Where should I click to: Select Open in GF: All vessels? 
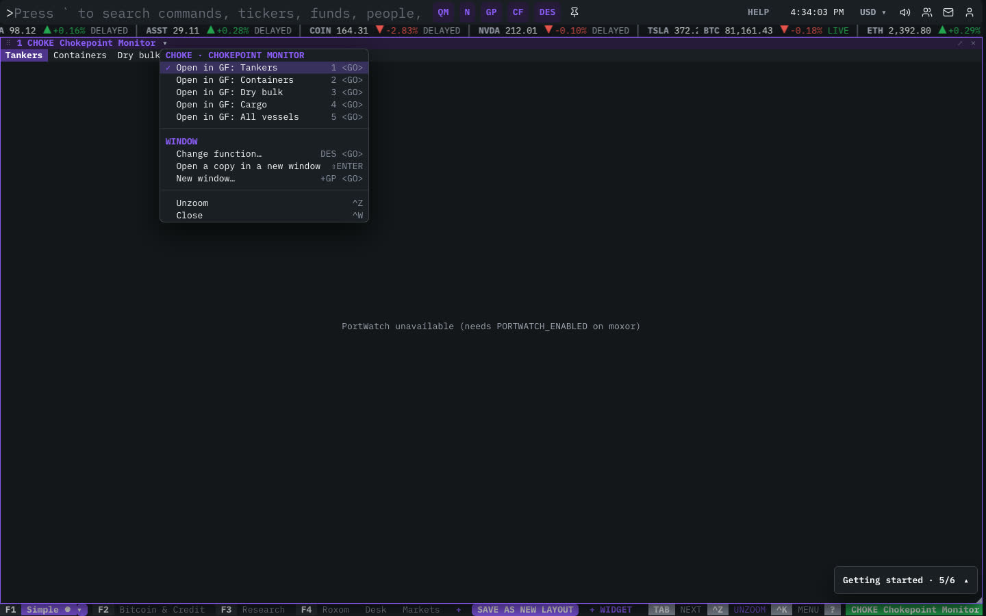tap(264, 117)
